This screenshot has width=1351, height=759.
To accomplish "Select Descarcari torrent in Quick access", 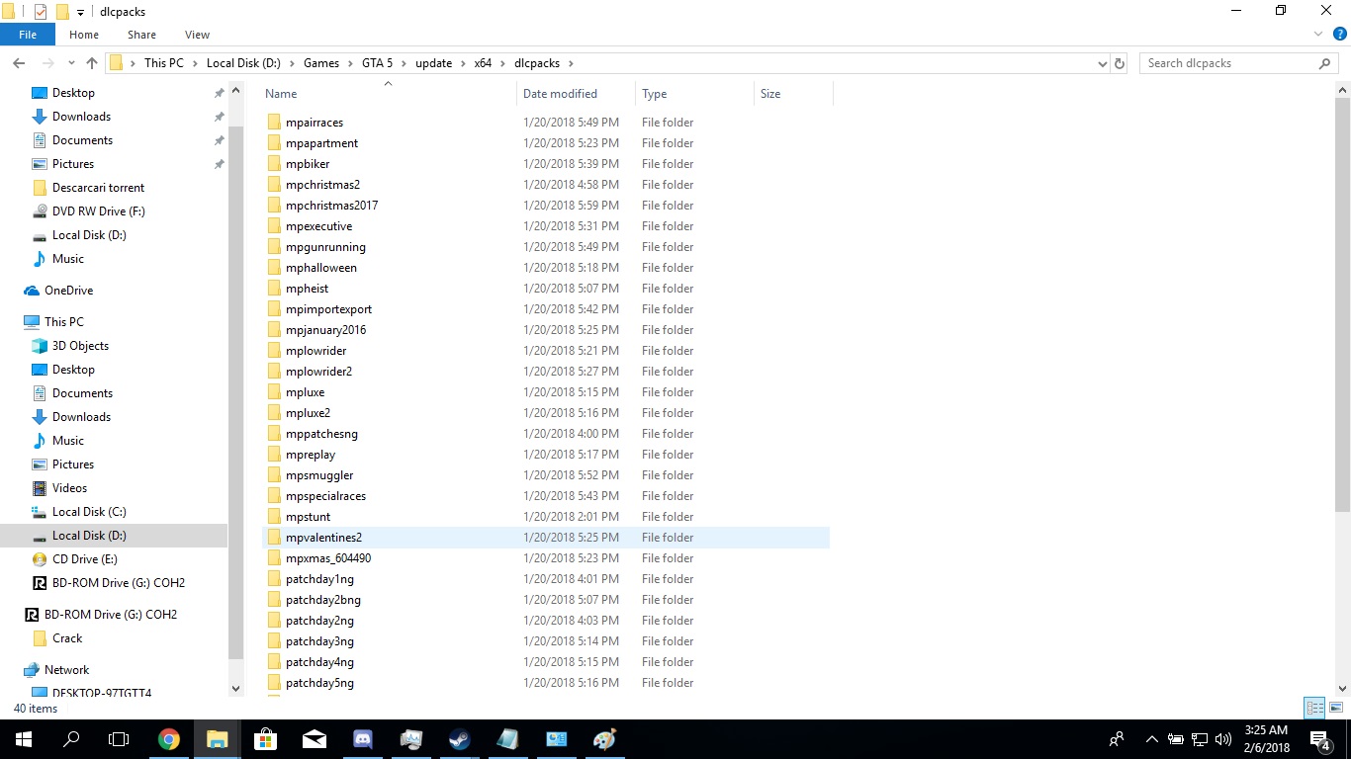I will coord(98,188).
